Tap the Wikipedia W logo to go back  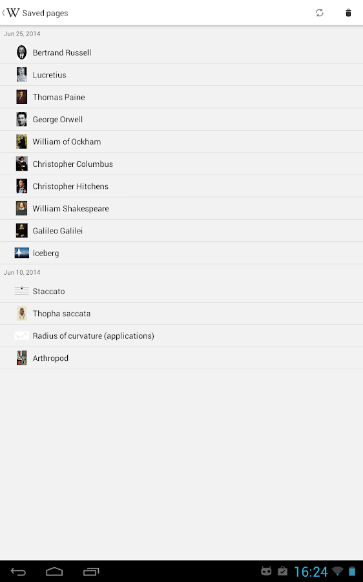pyautogui.click(x=13, y=13)
